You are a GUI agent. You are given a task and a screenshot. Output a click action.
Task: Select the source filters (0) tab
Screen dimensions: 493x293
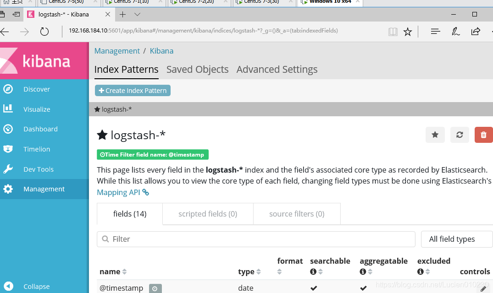point(297,214)
